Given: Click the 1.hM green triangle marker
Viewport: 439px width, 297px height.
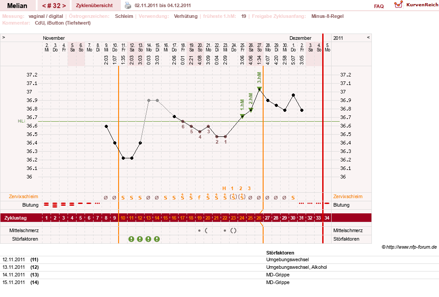Looking at the screenshot, I should [x=243, y=116].
